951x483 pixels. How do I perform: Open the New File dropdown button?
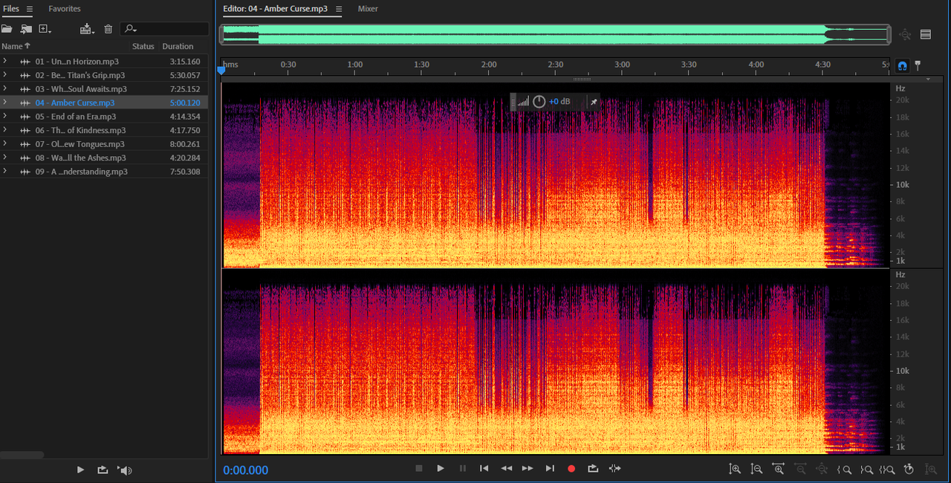click(45, 29)
